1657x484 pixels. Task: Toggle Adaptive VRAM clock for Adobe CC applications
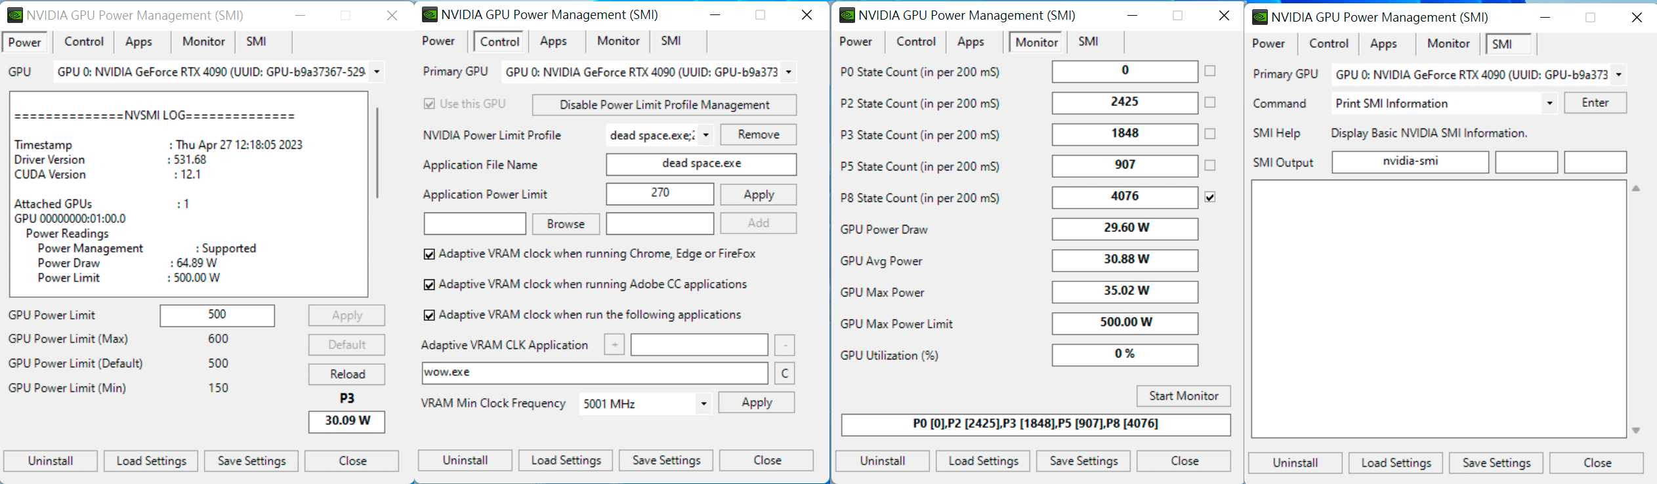(429, 285)
